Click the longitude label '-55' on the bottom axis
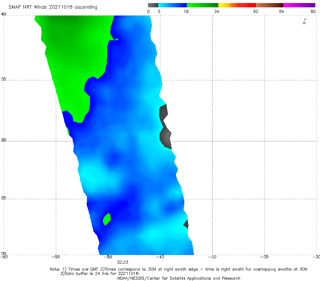The width and height of the screenshot is (320, 281). pos(56,257)
